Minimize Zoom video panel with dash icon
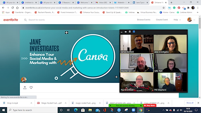Viewport: 201px width, 113px height. 121,32
